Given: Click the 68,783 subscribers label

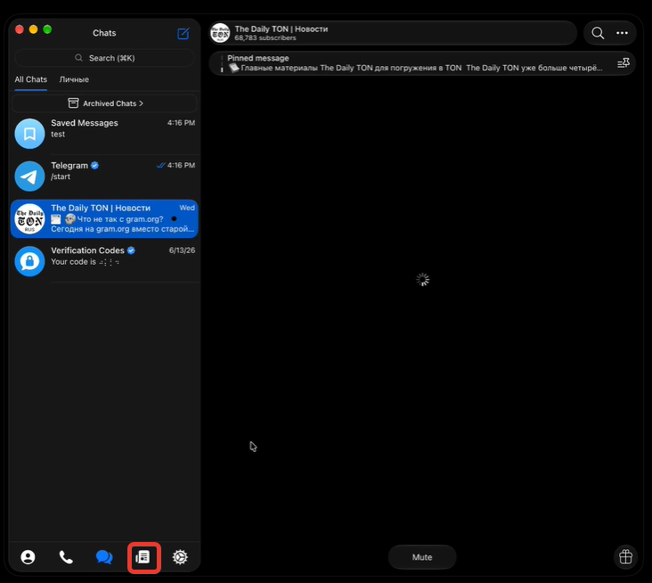Looking at the screenshot, I should [265, 37].
